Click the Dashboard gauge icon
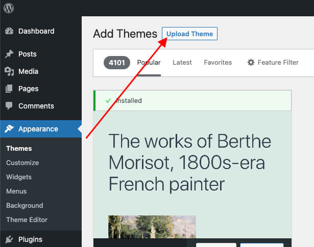Screen dimensions: 314x247 [x=9, y=31]
